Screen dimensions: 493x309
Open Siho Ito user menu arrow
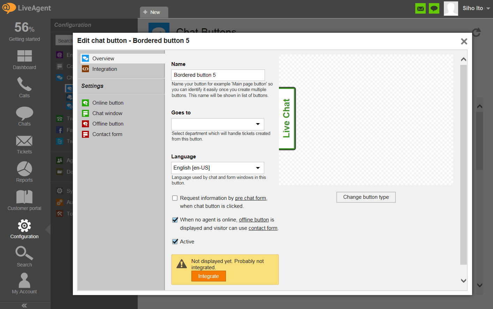(x=488, y=9)
